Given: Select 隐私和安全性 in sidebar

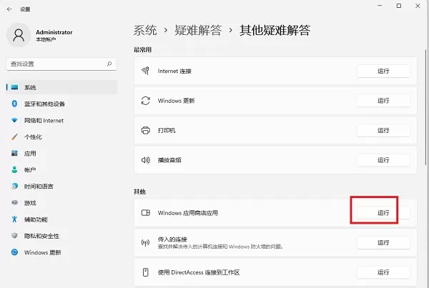Looking at the screenshot, I should click(x=61, y=236).
